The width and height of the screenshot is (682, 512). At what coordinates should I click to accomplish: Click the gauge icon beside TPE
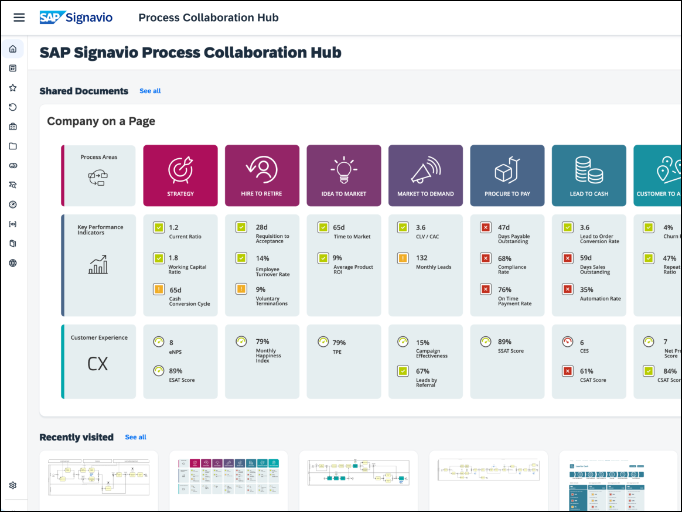(x=323, y=342)
